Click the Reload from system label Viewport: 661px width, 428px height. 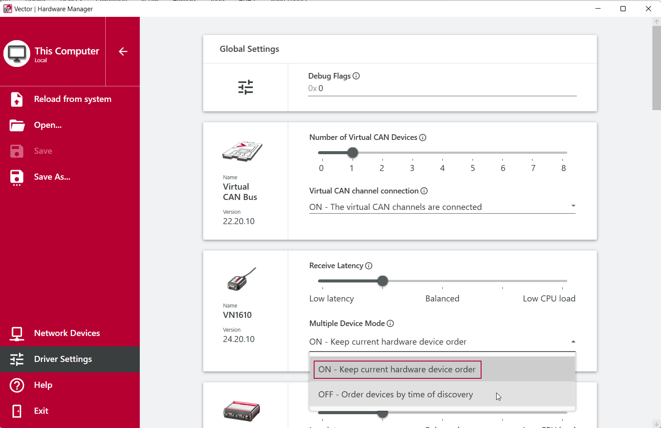point(72,99)
